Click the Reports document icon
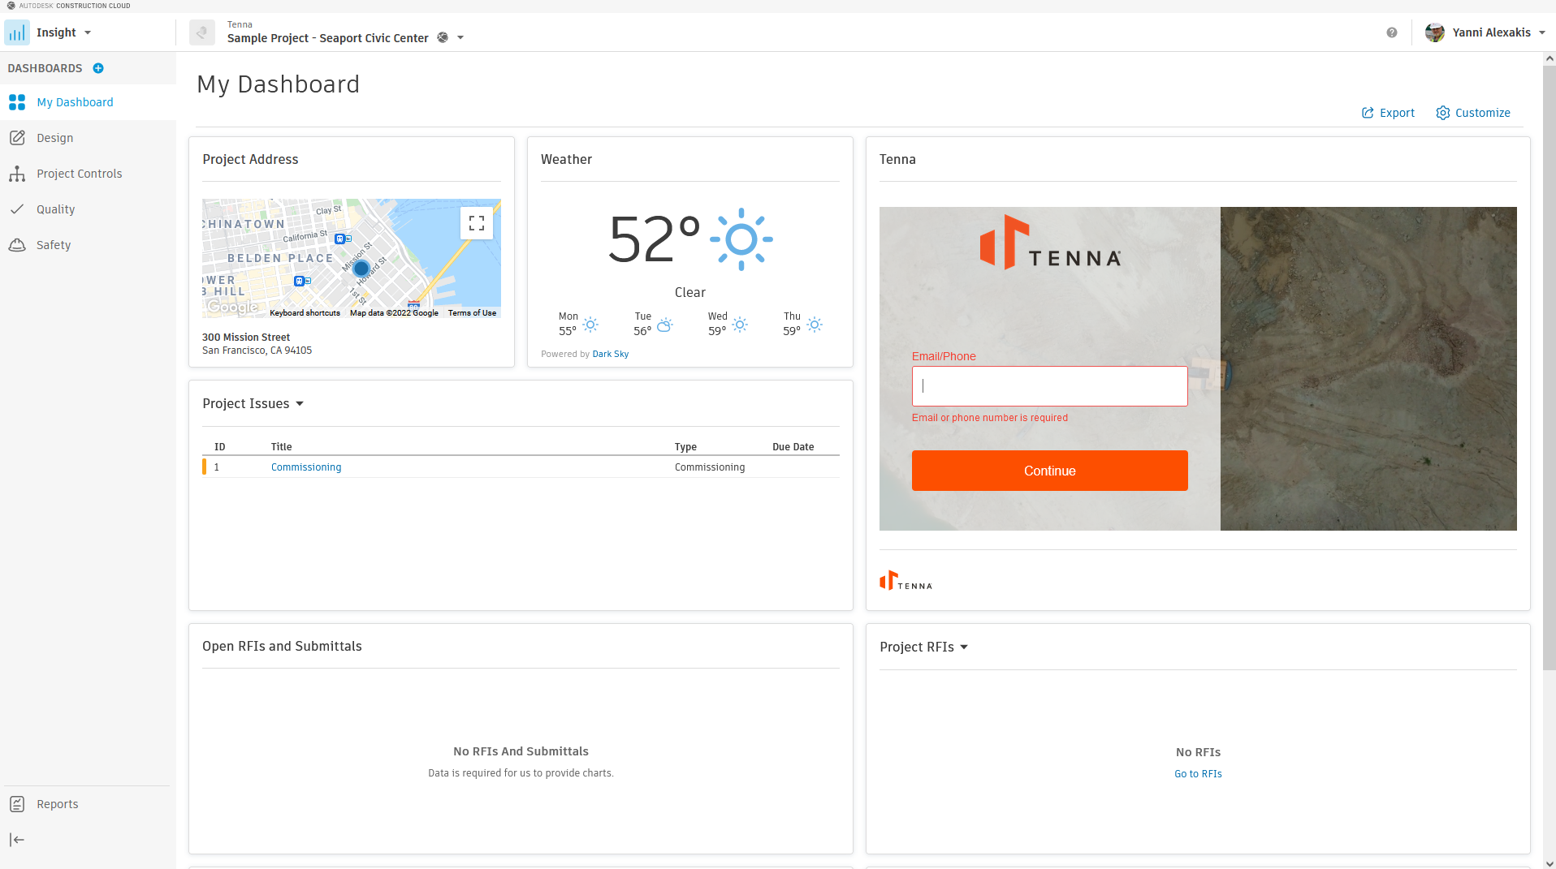This screenshot has width=1556, height=869. tap(17, 804)
